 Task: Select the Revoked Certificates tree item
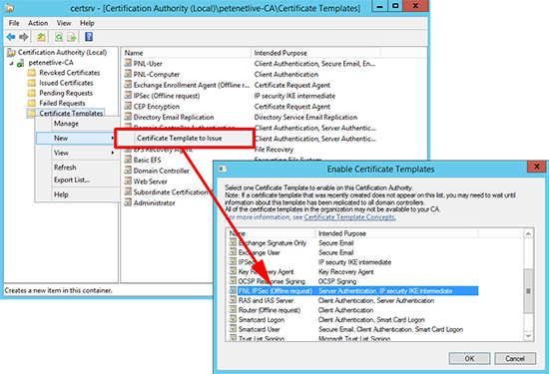[69, 73]
